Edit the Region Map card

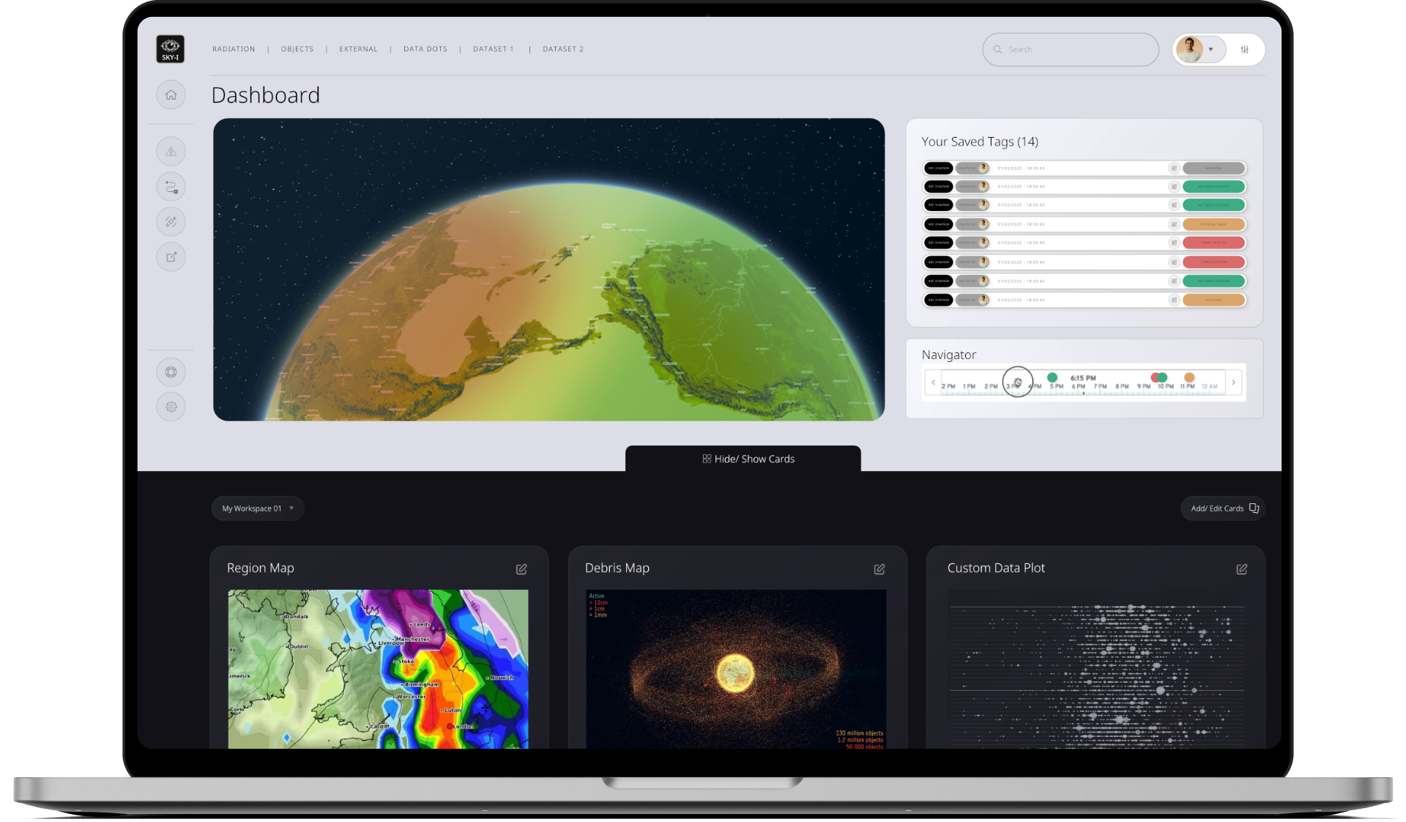click(x=521, y=569)
